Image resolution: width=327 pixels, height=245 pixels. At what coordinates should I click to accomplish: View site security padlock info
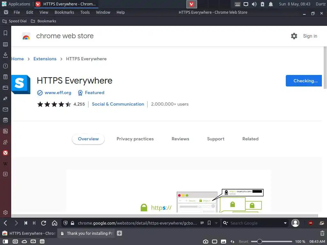[x=72, y=223]
